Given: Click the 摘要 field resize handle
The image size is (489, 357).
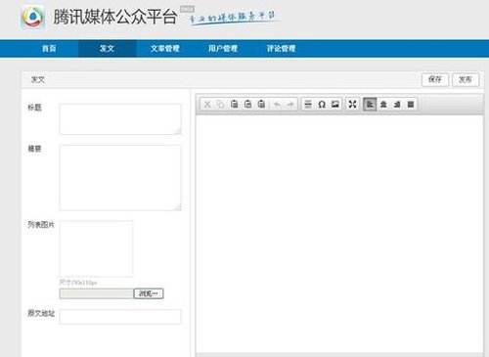Looking at the screenshot, I should tap(178, 207).
